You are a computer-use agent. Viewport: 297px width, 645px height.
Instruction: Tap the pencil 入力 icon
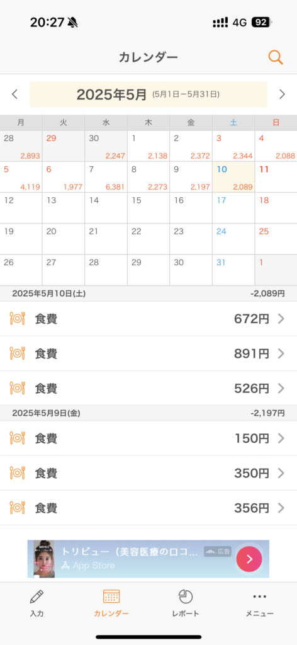36,596
